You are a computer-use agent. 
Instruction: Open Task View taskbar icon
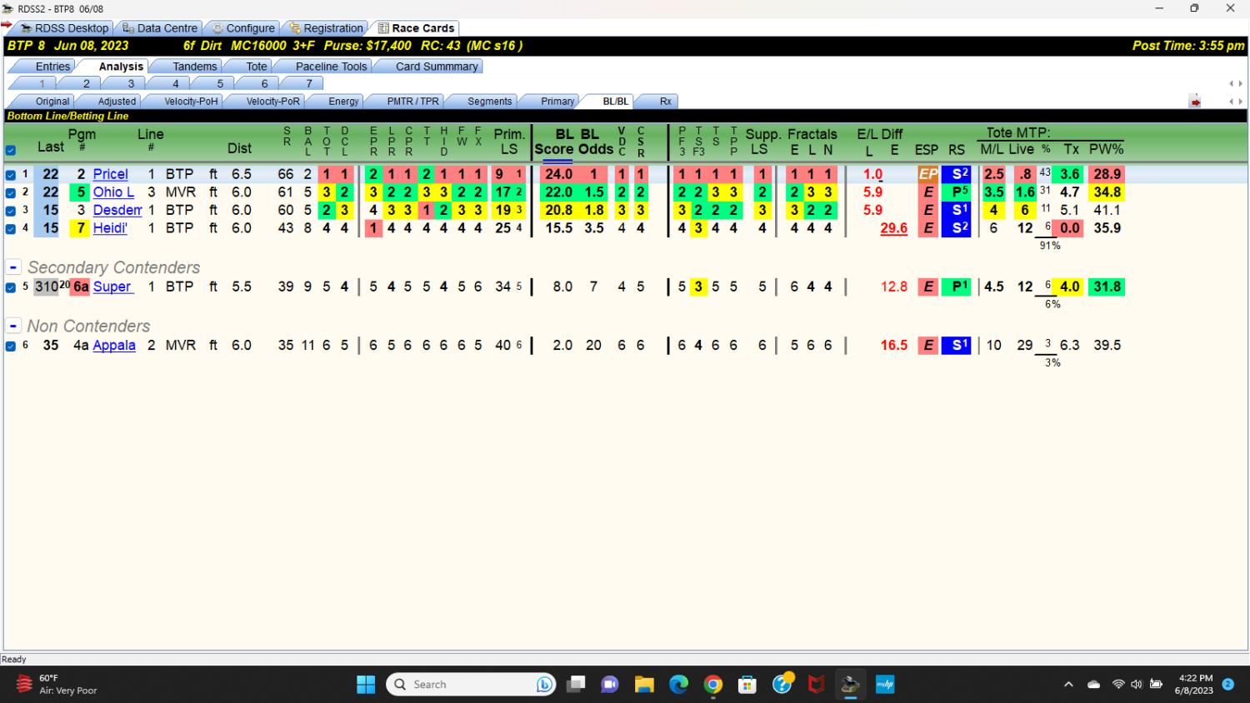[576, 685]
